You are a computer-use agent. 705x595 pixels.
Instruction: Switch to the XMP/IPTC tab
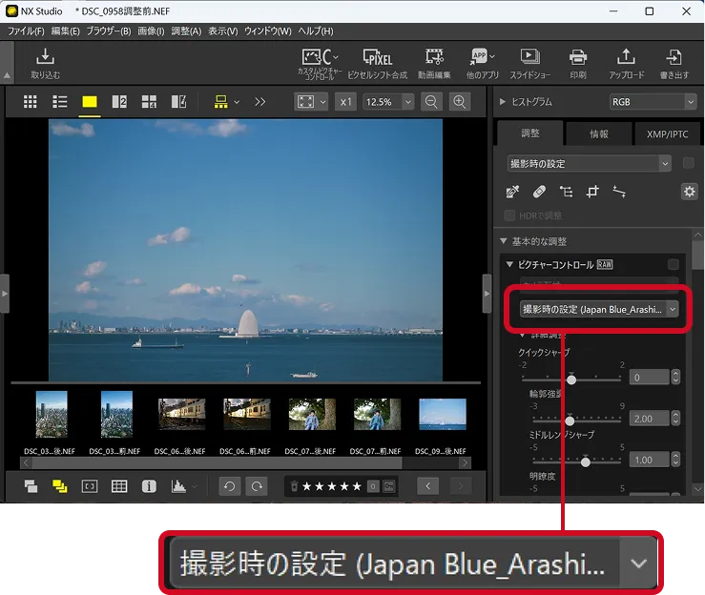tap(667, 134)
